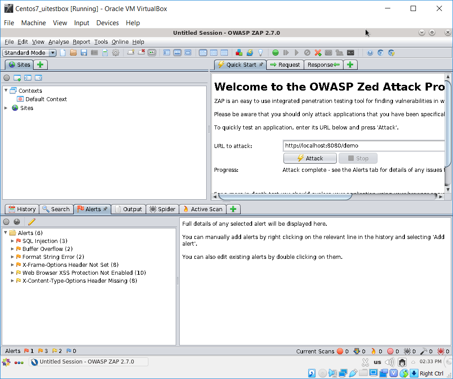Image resolution: width=453 pixels, height=379 pixels.
Task: Switch to the Response tab
Action: pos(323,65)
